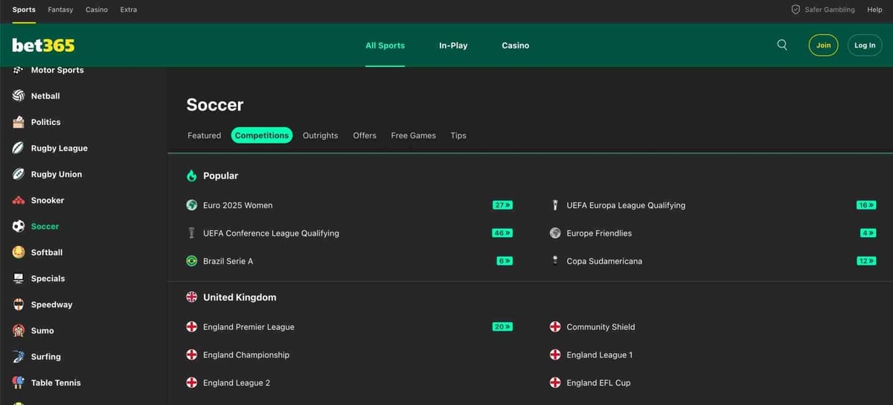Select Table Tennis in sidebar
This screenshot has width=893, height=405.
[x=56, y=383]
